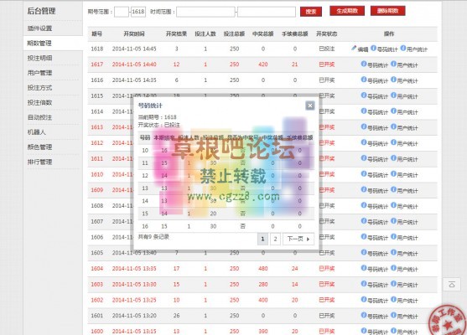Click the 中奖总额 value 420
The image size is (467, 335).
tap(263, 64)
